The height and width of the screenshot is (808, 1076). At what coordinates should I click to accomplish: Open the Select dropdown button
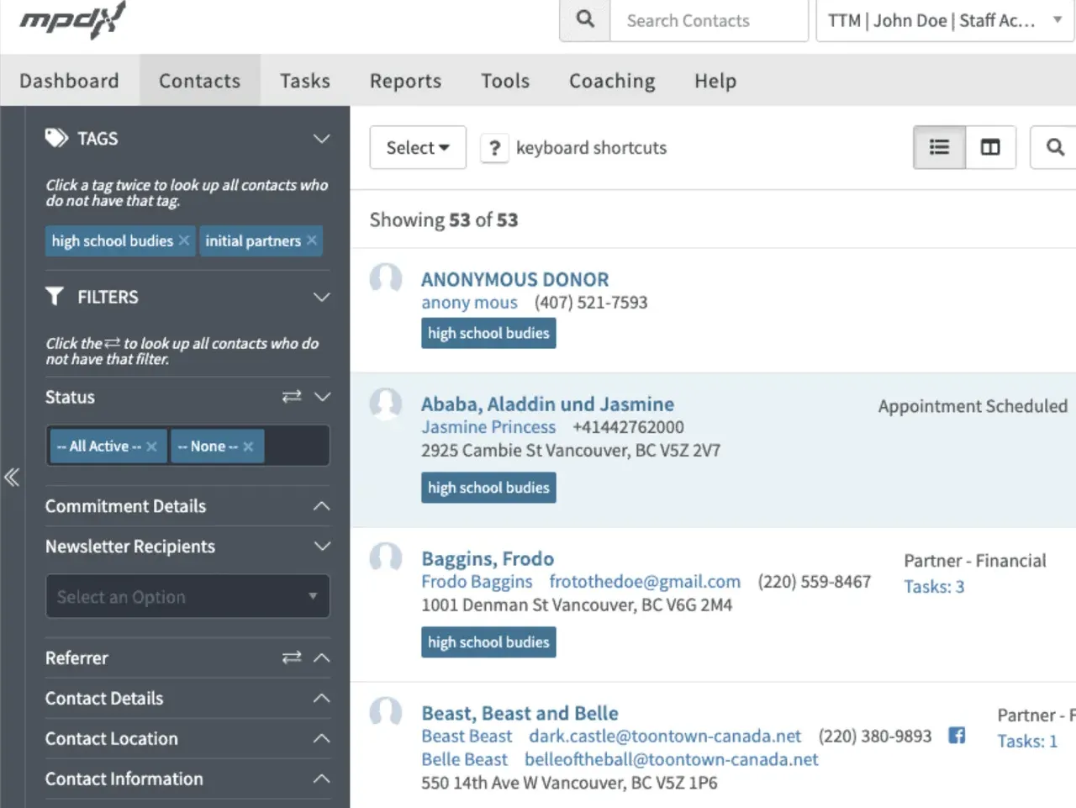(418, 148)
